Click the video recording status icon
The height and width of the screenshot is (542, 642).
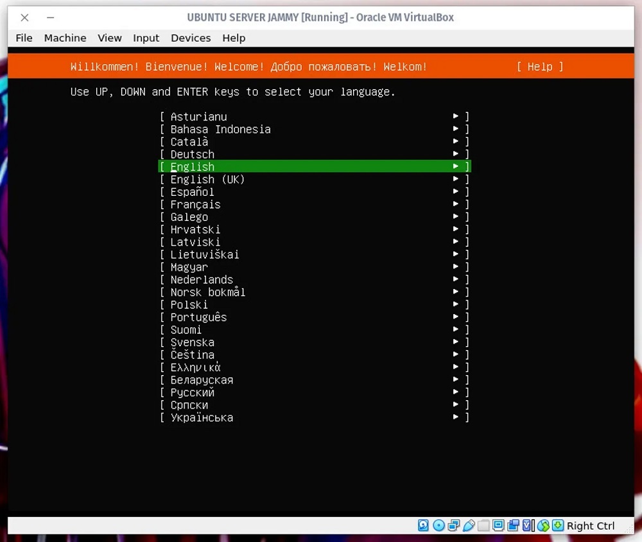point(513,525)
